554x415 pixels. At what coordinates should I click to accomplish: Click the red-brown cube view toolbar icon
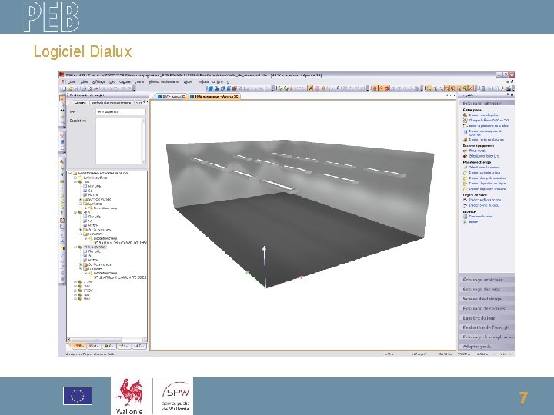click(x=234, y=88)
